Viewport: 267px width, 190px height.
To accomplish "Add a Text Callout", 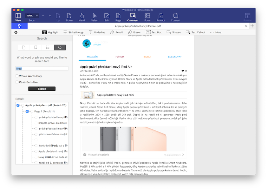I will coord(195,32).
